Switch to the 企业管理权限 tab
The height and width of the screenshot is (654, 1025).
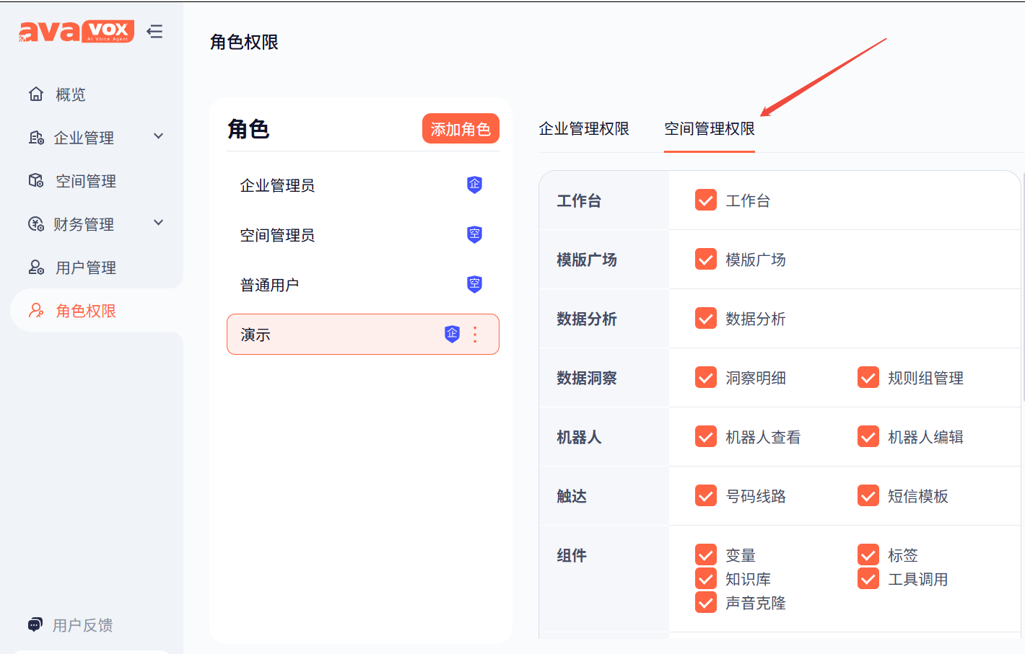[584, 128]
